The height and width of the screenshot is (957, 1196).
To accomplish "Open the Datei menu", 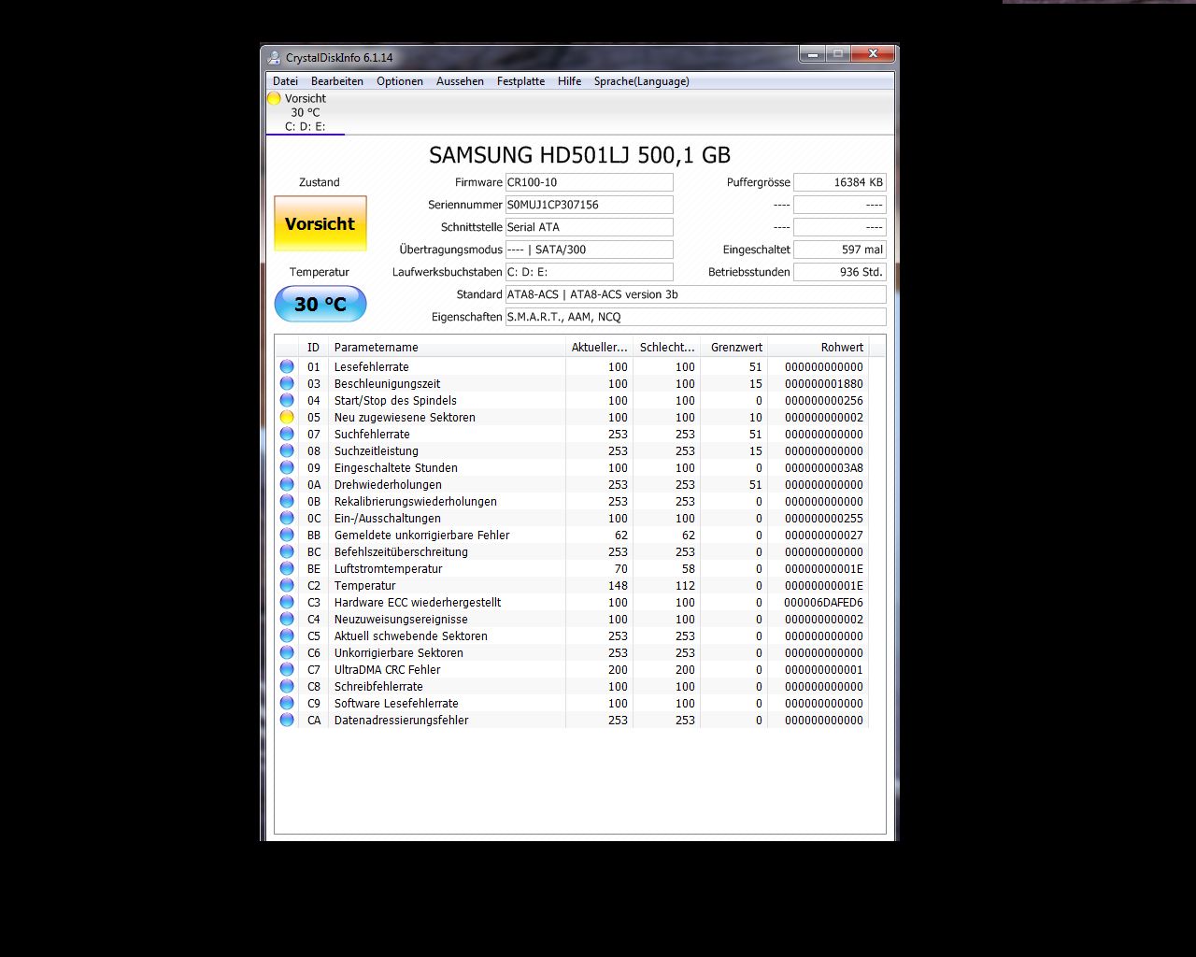I will tap(285, 81).
